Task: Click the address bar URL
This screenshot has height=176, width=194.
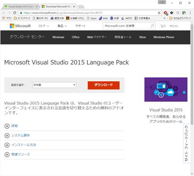Action: pos(63,13)
